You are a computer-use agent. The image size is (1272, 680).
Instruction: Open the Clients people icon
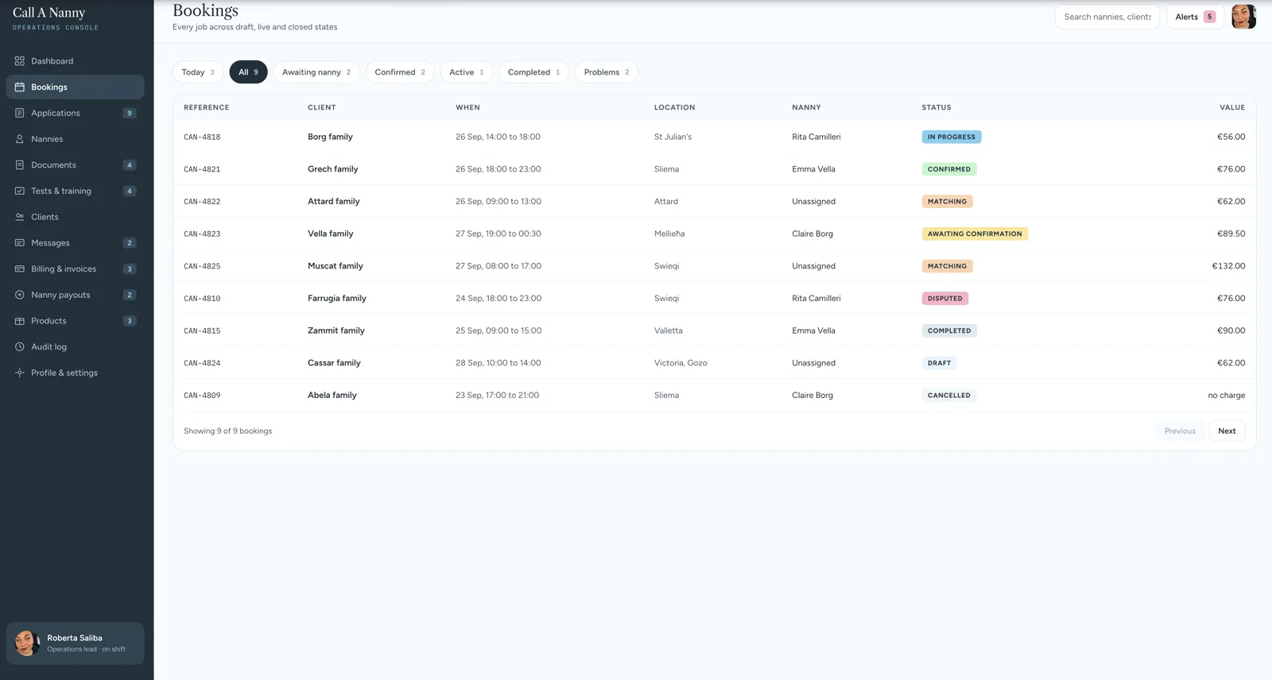tap(20, 217)
